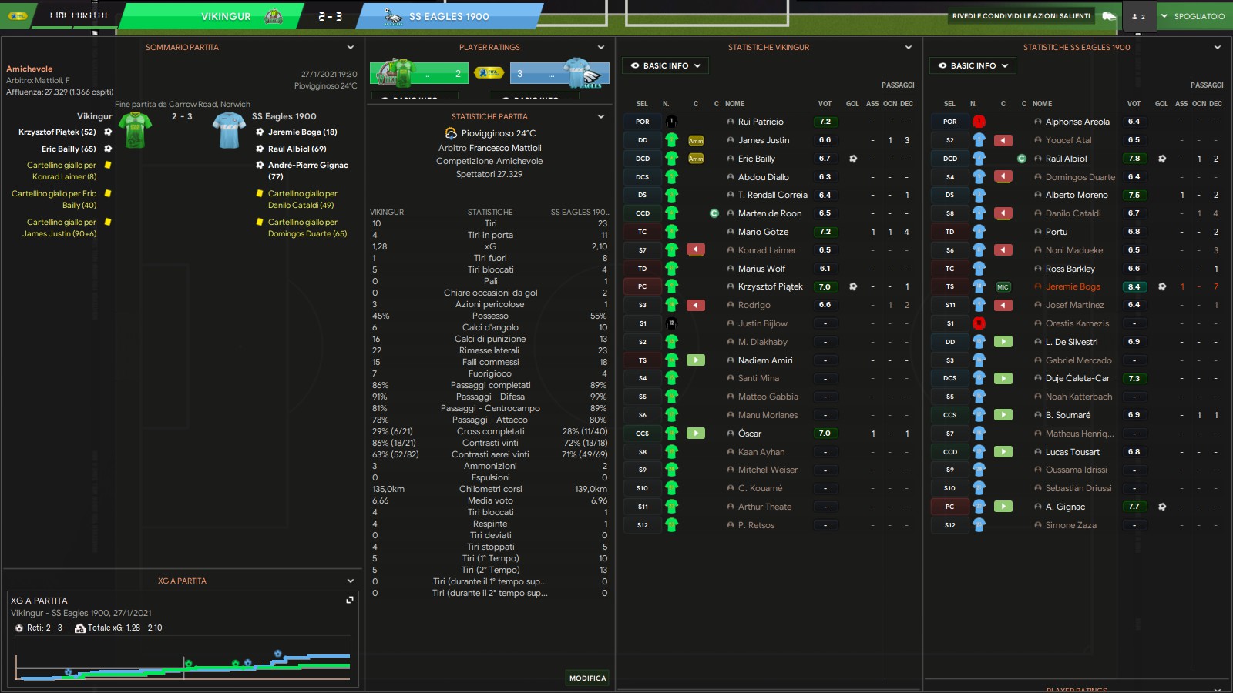Click the info icon beside Jeremie Boga
Screen dimensions: 1233x693
[x=1038, y=286]
